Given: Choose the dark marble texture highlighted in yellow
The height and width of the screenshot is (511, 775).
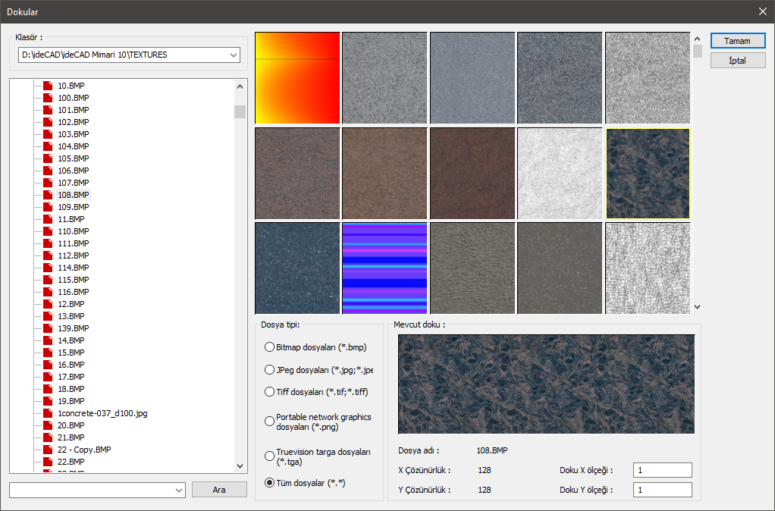Looking at the screenshot, I should click(x=648, y=173).
